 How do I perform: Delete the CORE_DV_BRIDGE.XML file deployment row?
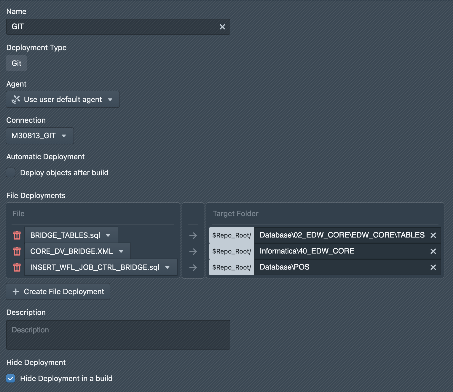tap(17, 251)
